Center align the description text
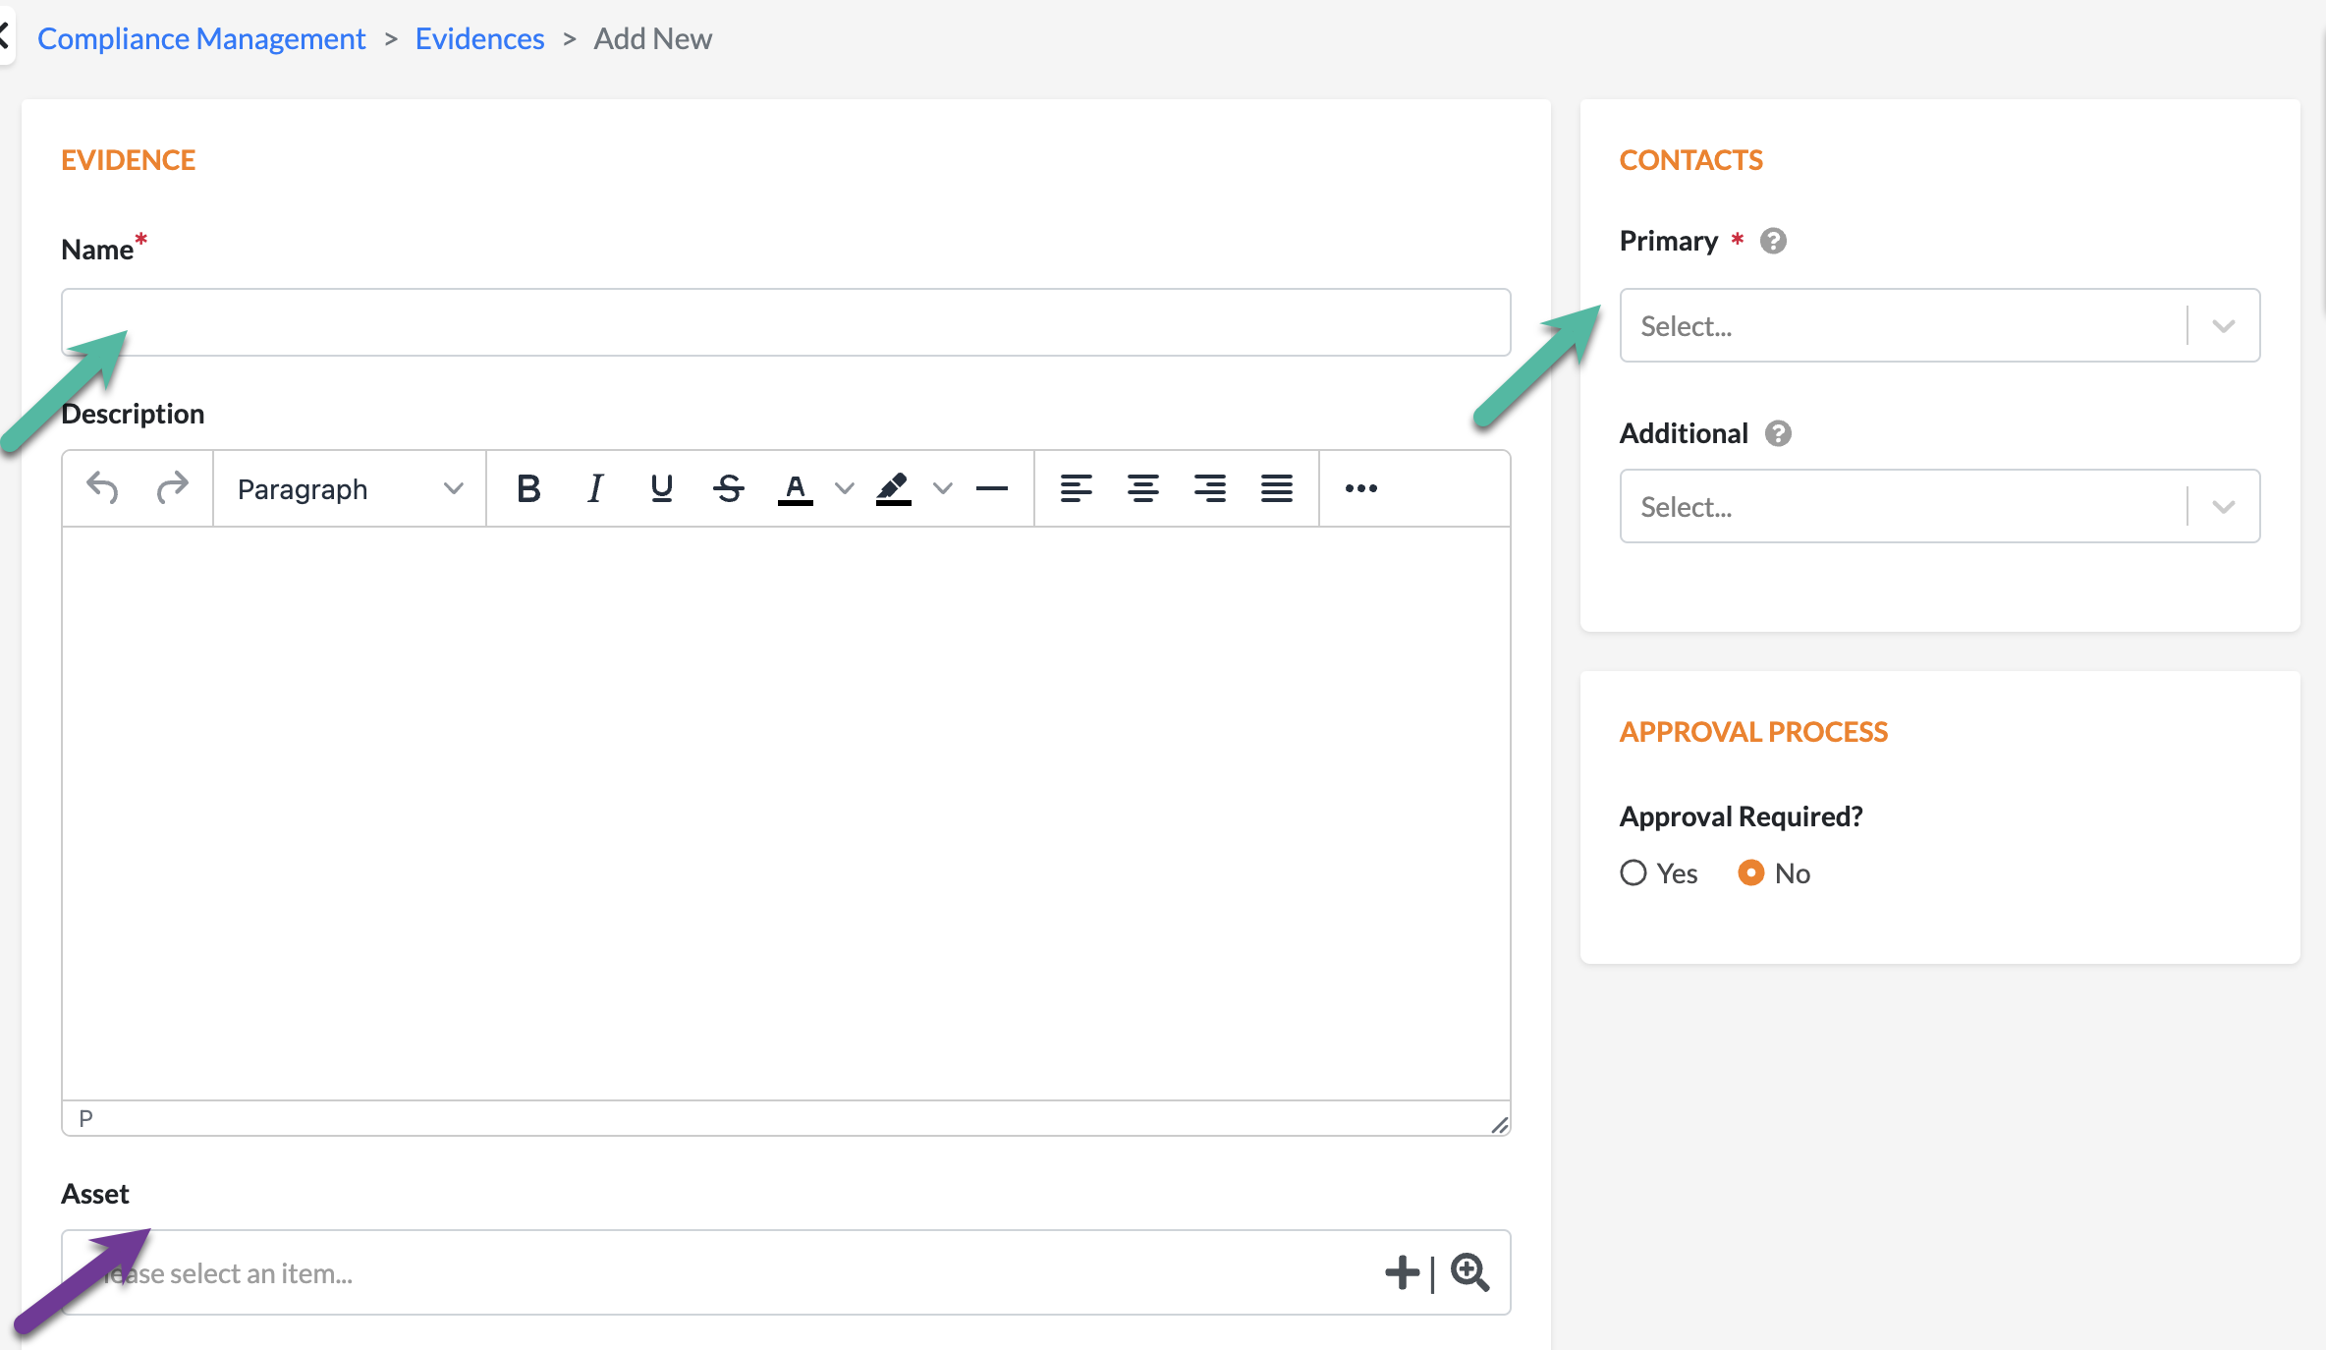 pyautogui.click(x=1142, y=488)
